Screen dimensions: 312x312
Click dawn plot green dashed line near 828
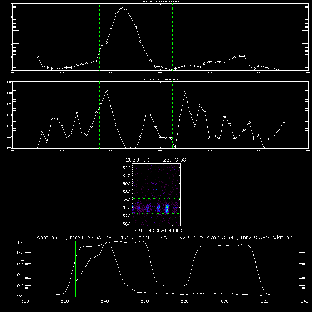click(x=99, y=37)
